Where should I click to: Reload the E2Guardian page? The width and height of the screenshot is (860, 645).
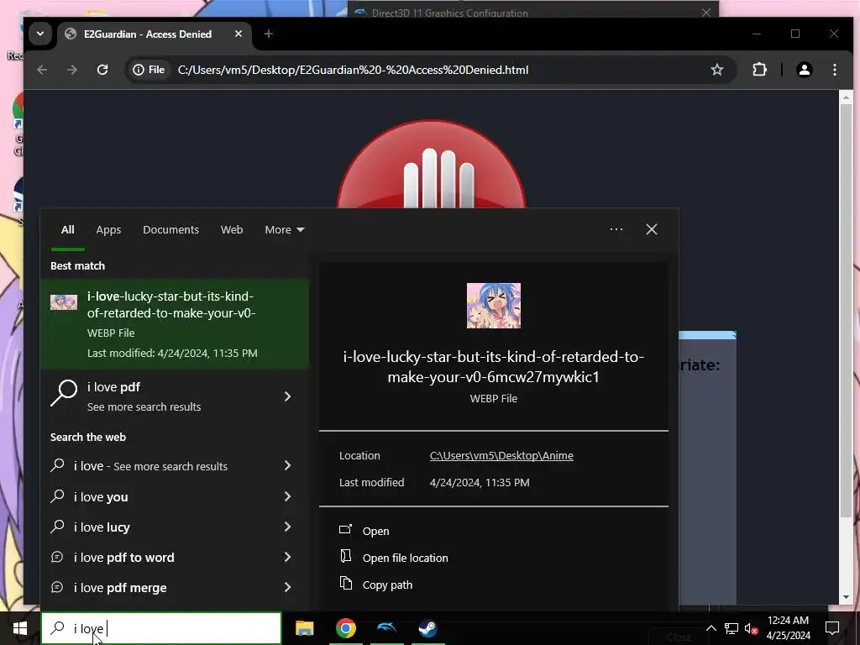click(102, 70)
